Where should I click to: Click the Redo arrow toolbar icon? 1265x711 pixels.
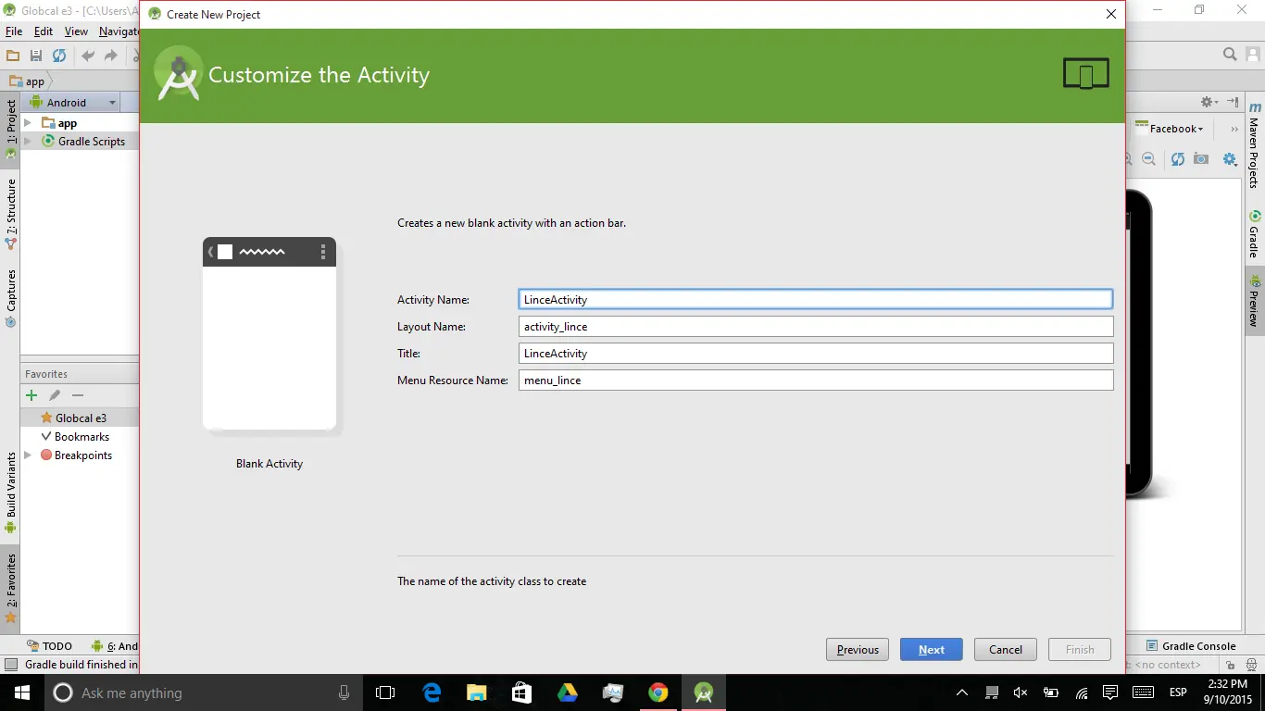point(110,56)
